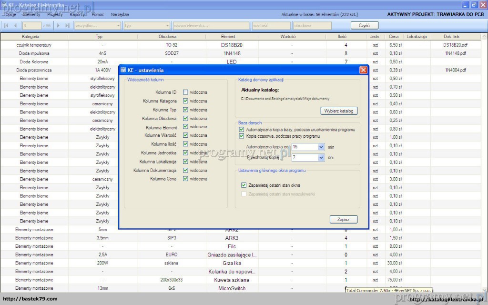Viewport: 488px width, 305px height.
Task: Close the KE - ustawienia dialog
Action: (x=363, y=70)
